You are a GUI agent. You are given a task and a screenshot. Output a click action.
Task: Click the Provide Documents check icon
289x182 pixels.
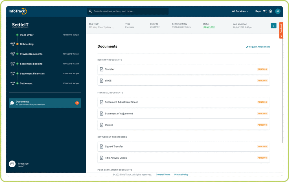point(17,54)
